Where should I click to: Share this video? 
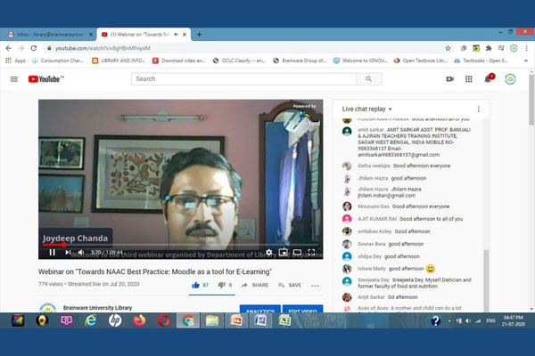255,285
